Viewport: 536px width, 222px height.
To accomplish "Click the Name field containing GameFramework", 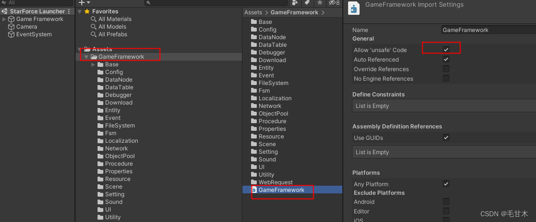I will [x=489, y=30].
